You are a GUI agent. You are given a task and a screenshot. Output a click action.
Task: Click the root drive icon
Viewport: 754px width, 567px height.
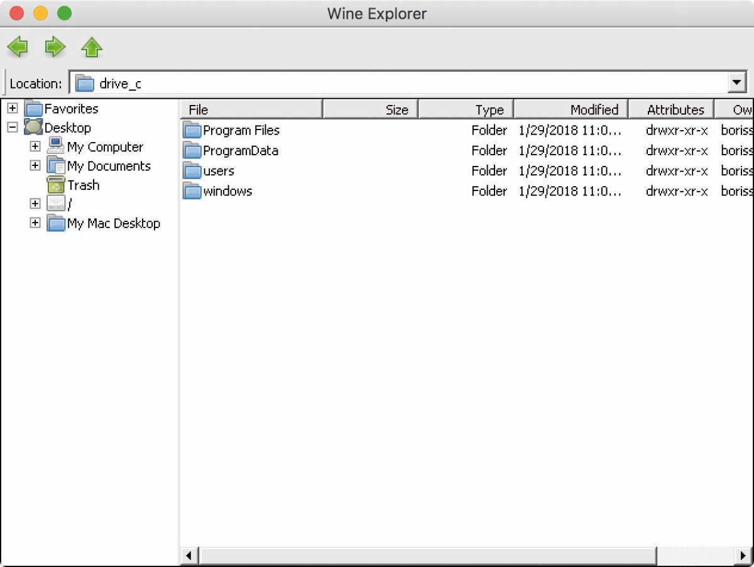[57, 204]
